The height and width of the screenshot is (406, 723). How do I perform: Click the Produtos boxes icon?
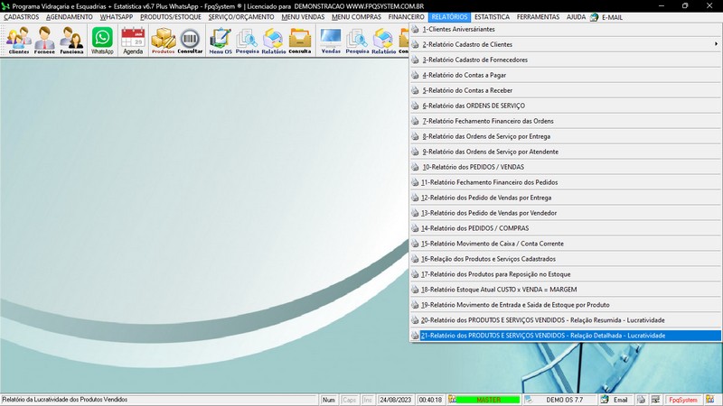click(163, 41)
